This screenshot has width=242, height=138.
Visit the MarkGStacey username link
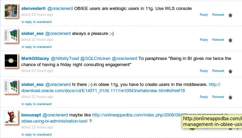coord(35,59)
